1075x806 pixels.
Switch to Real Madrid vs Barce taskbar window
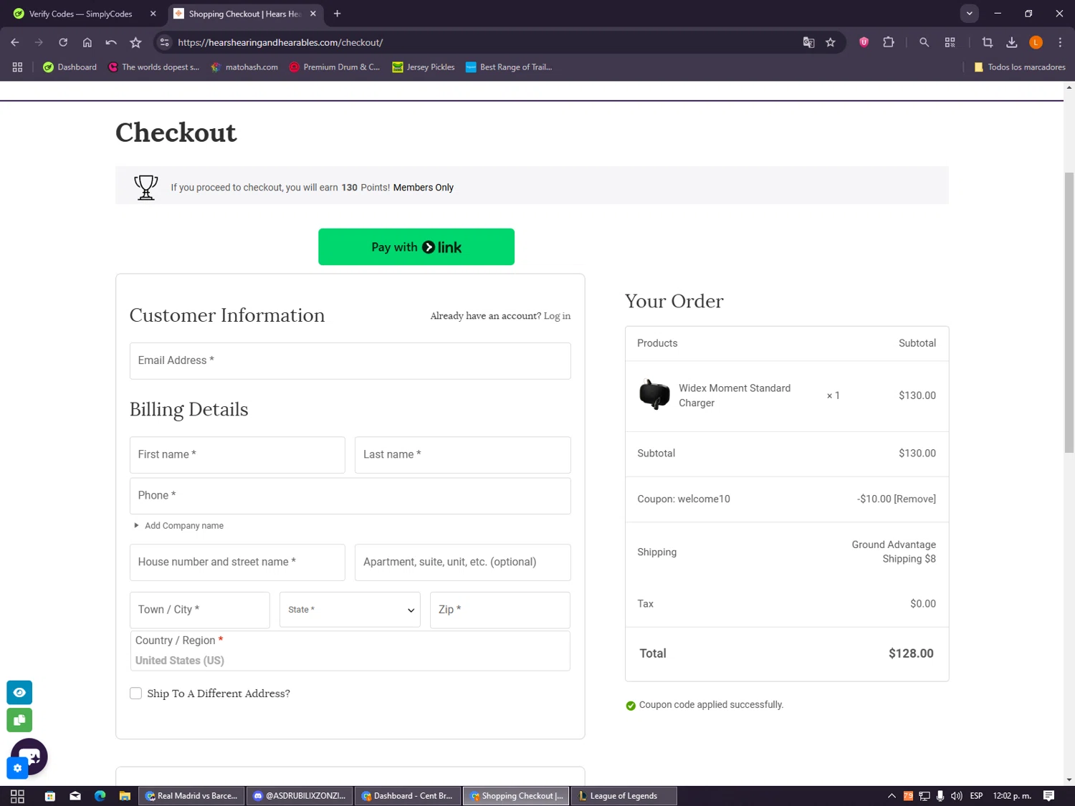pyautogui.click(x=191, y=796)
